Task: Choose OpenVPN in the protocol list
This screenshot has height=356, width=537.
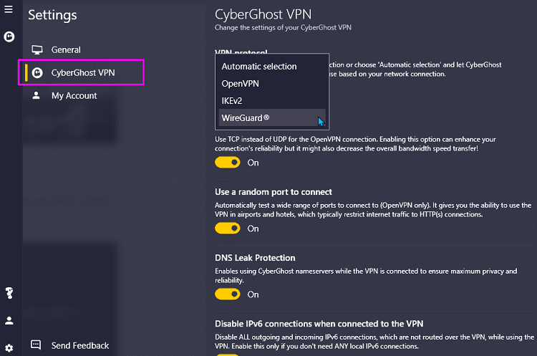Action: pyautogui.click(x=272, y=84)
